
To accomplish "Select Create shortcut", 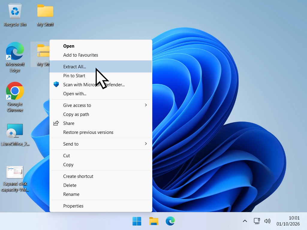I will click(101, 176).
